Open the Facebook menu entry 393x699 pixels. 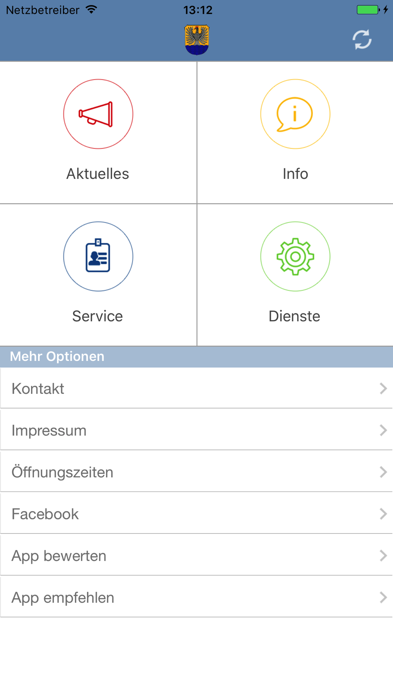[196, 513]
